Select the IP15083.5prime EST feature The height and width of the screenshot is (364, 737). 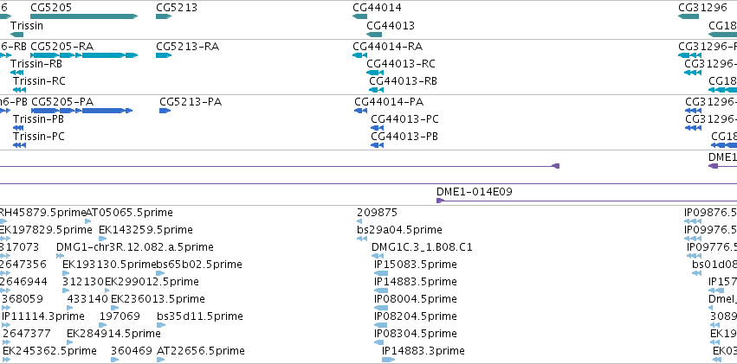(x=381, y=273)
